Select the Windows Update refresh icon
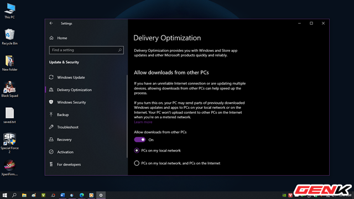 point(51,77)
